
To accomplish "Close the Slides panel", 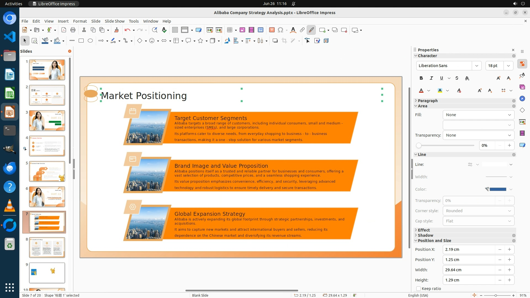I will [x=70, y=51].
